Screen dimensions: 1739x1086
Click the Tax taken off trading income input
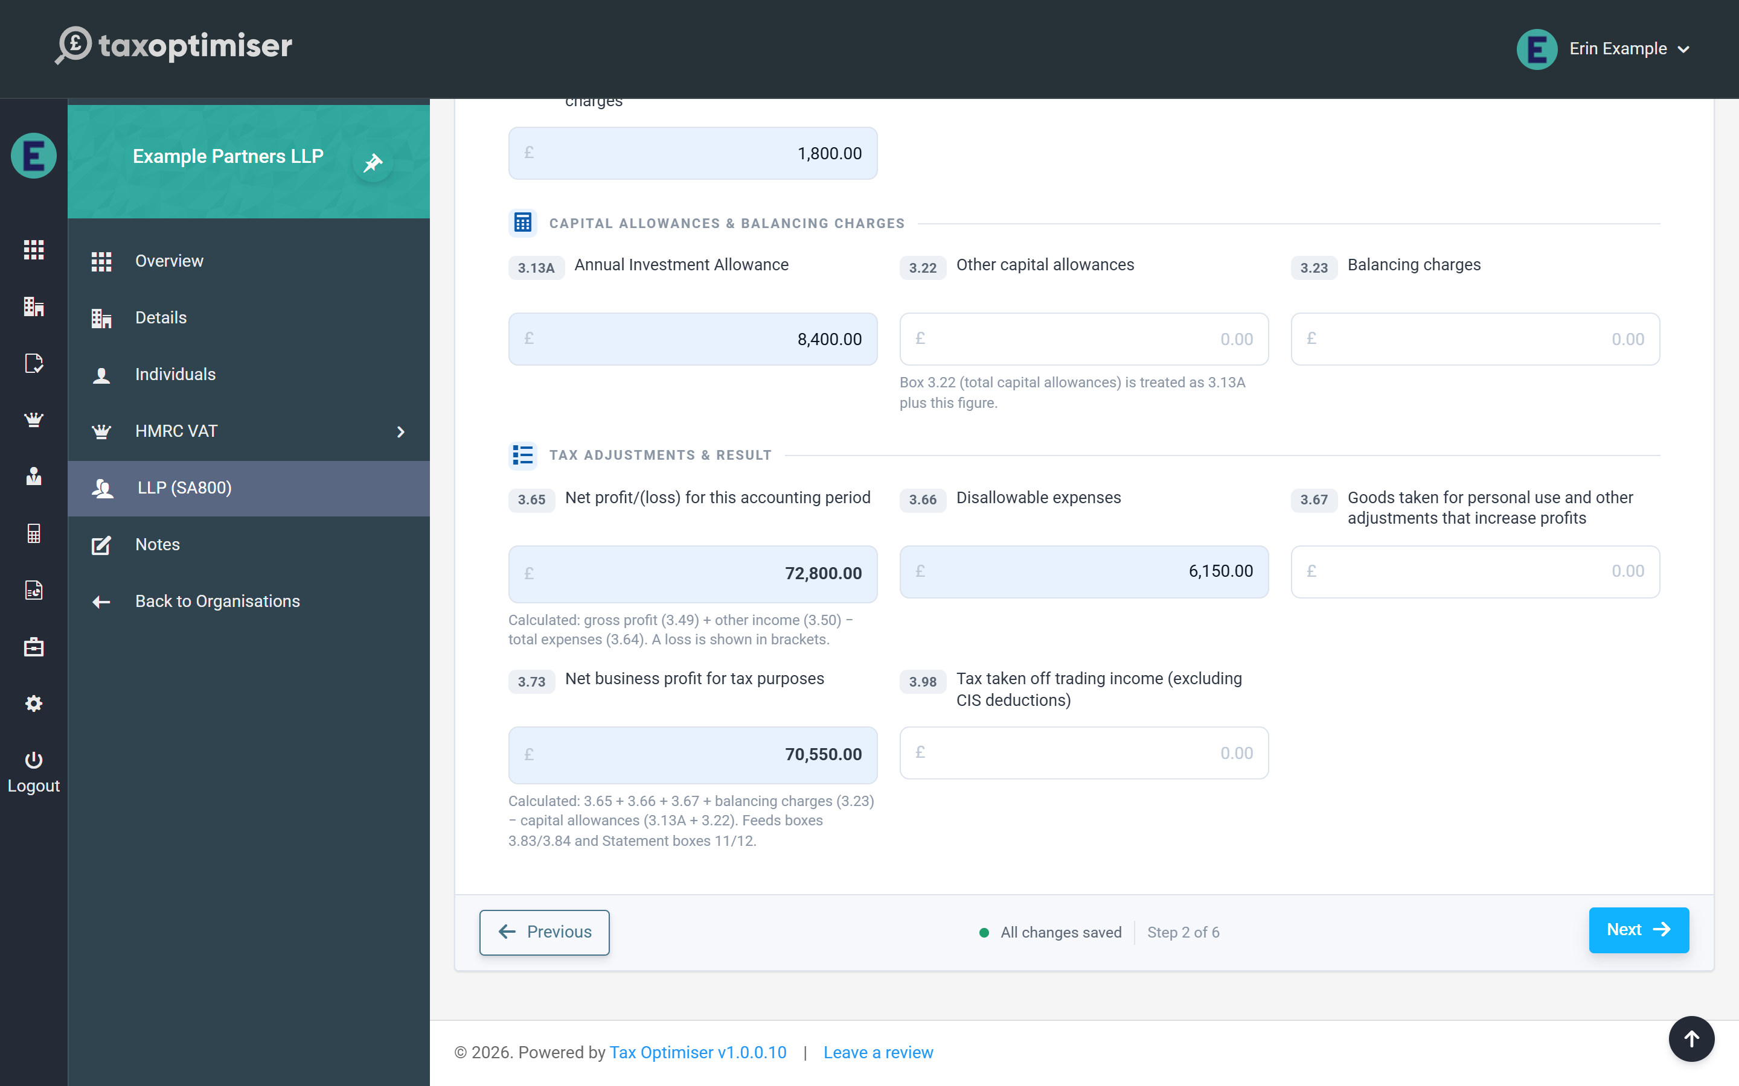(1084, 753)
